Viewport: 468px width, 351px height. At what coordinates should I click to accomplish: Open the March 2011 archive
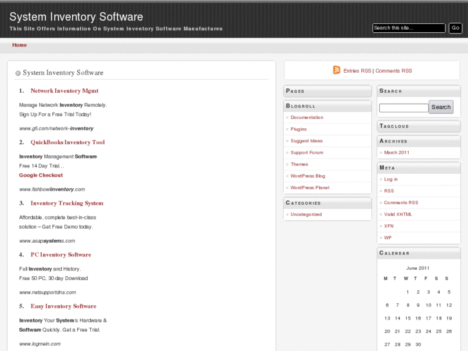(397, 153)
